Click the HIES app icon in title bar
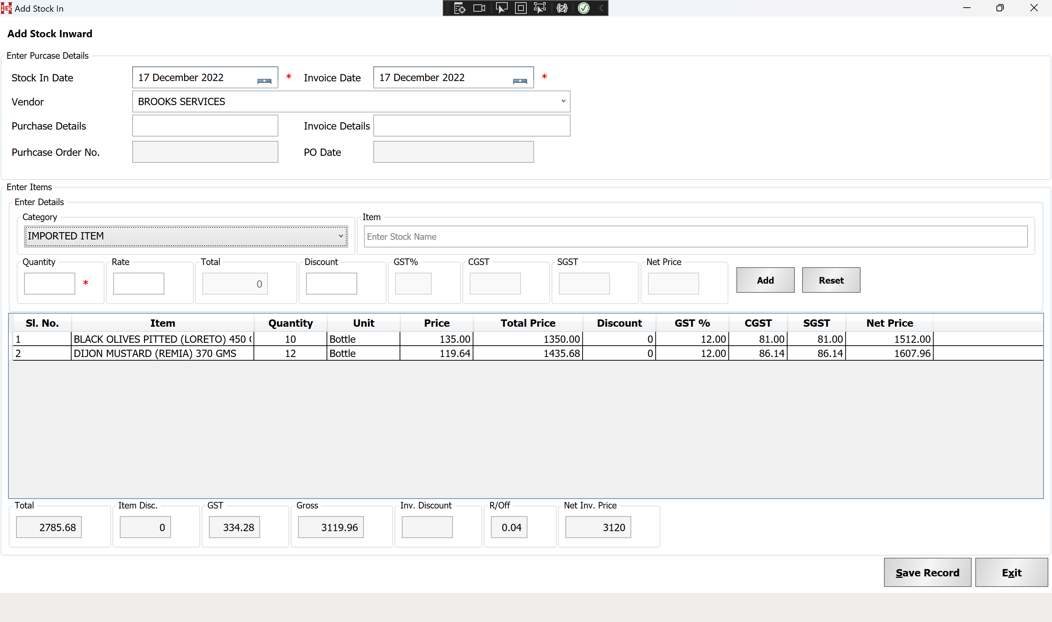Screen dimensions: 1052x622 (x=6, y=8)
